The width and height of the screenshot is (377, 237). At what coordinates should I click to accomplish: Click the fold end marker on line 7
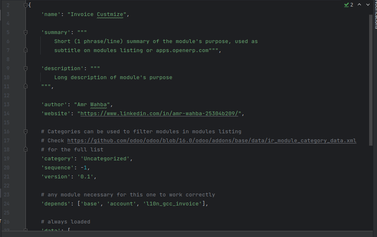(26, 50)
